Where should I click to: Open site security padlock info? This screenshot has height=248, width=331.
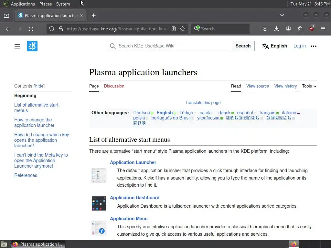click(60, 29)
